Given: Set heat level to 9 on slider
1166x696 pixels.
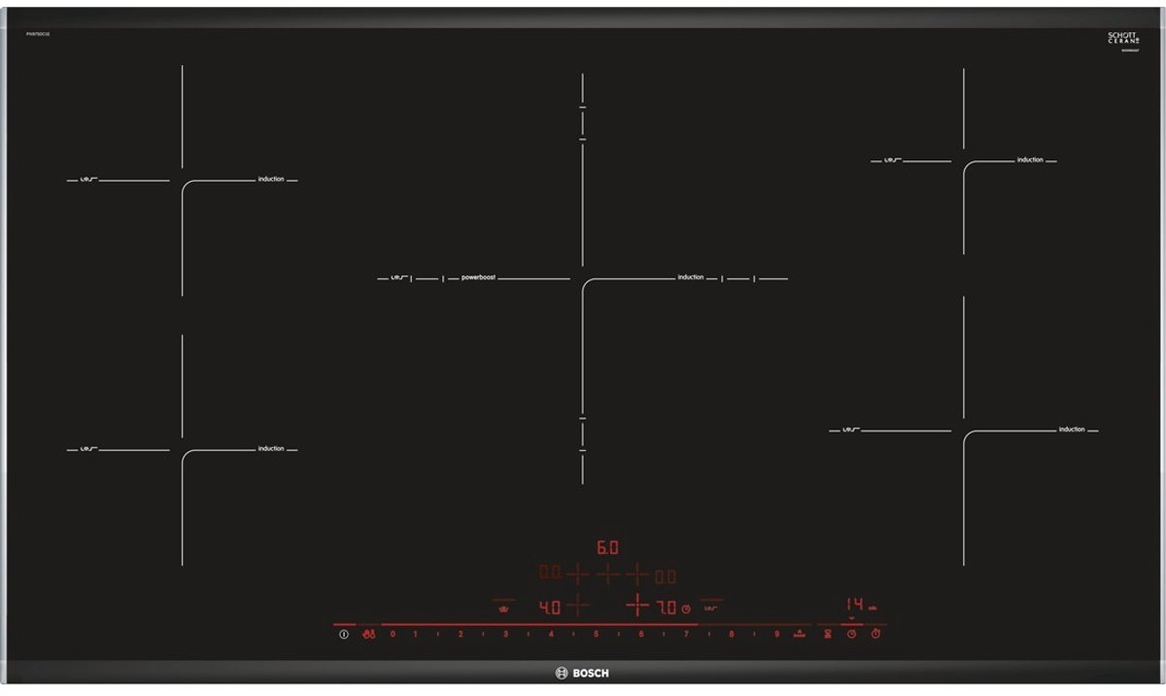Looking at the screenshot, I should pyautogui.click(x=776, y=635).
